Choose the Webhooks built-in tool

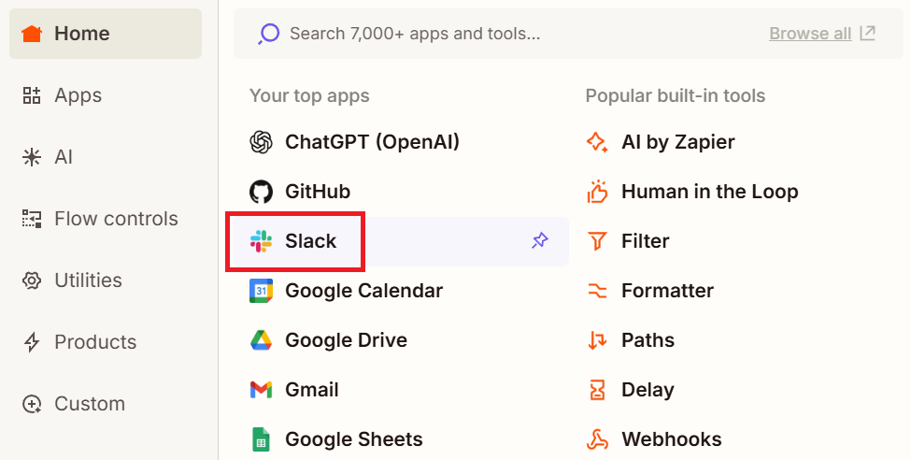click(671, 438)
